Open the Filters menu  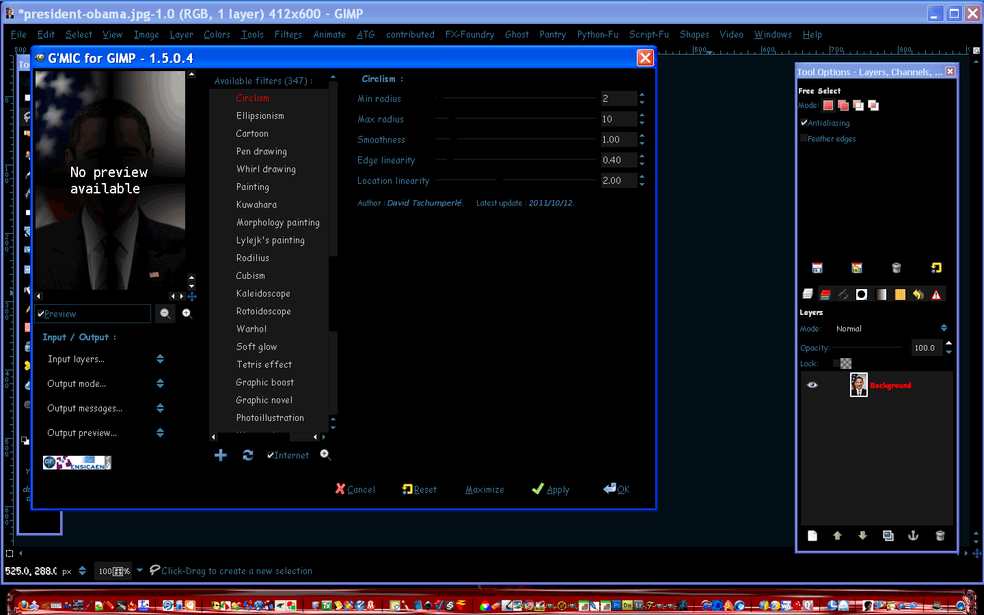coord(288,34)
